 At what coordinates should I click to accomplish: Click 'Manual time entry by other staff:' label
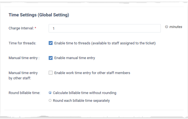click(x=23, y=75)
